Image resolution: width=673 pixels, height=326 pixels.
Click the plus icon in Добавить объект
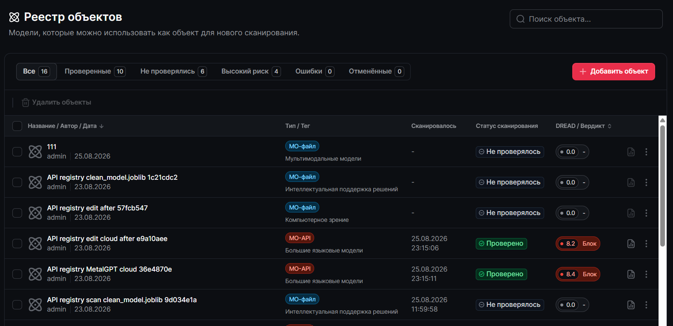point(583,71)
